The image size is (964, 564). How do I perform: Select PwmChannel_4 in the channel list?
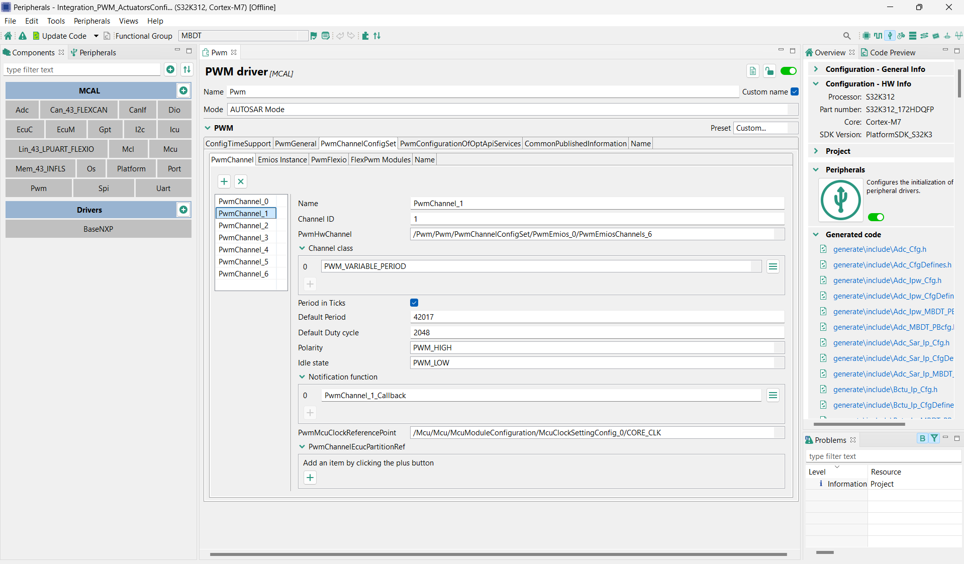click(243, 249)
